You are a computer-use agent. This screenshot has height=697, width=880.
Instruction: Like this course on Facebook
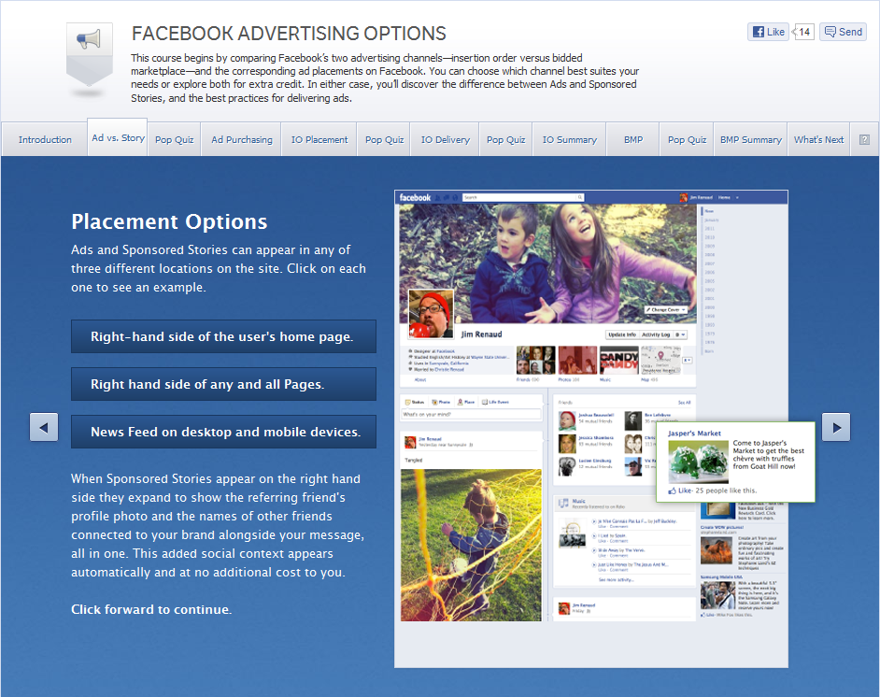(768, 32)
